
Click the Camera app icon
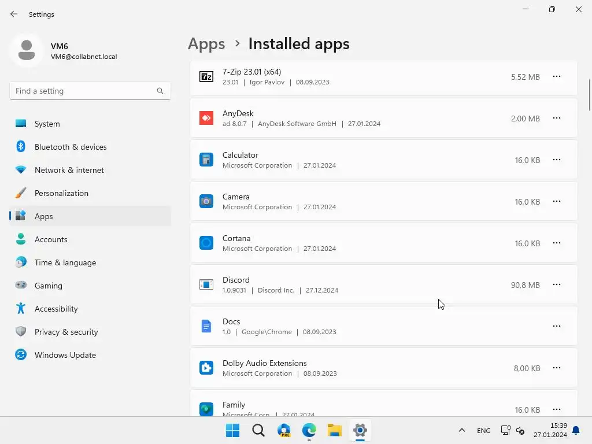point(206,201)
